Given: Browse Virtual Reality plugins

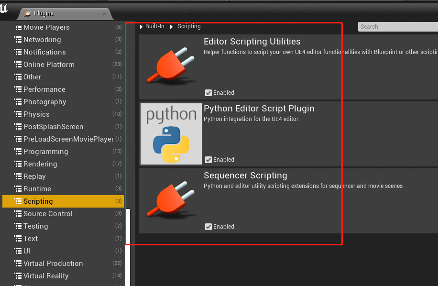Looking at the screenshot, I should click(x=63, y=275).
